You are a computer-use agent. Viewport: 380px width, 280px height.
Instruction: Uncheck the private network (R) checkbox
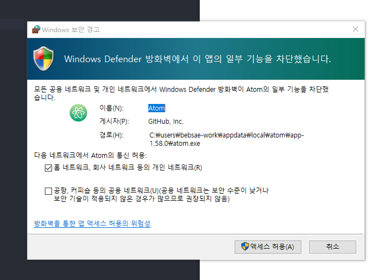pyautogui.click(x=48, y=168)
